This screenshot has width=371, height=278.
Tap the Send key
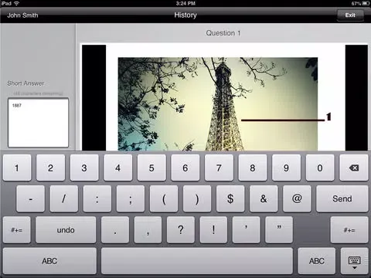point(342,198)
